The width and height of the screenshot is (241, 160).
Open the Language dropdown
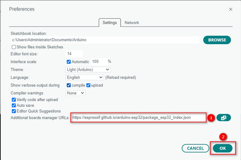tap(85, 77)
